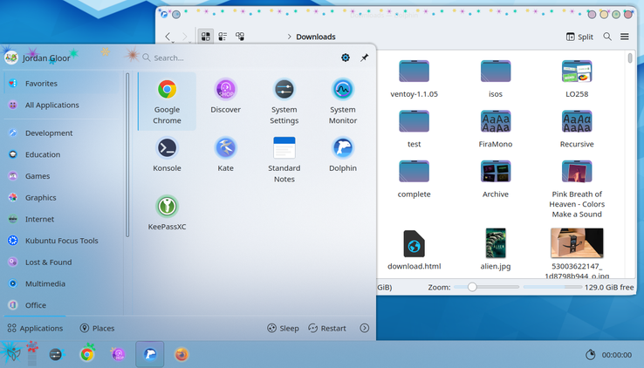Click Dolphin's vertical scrollbar
The image size is (644, 368).
(630, 58)
